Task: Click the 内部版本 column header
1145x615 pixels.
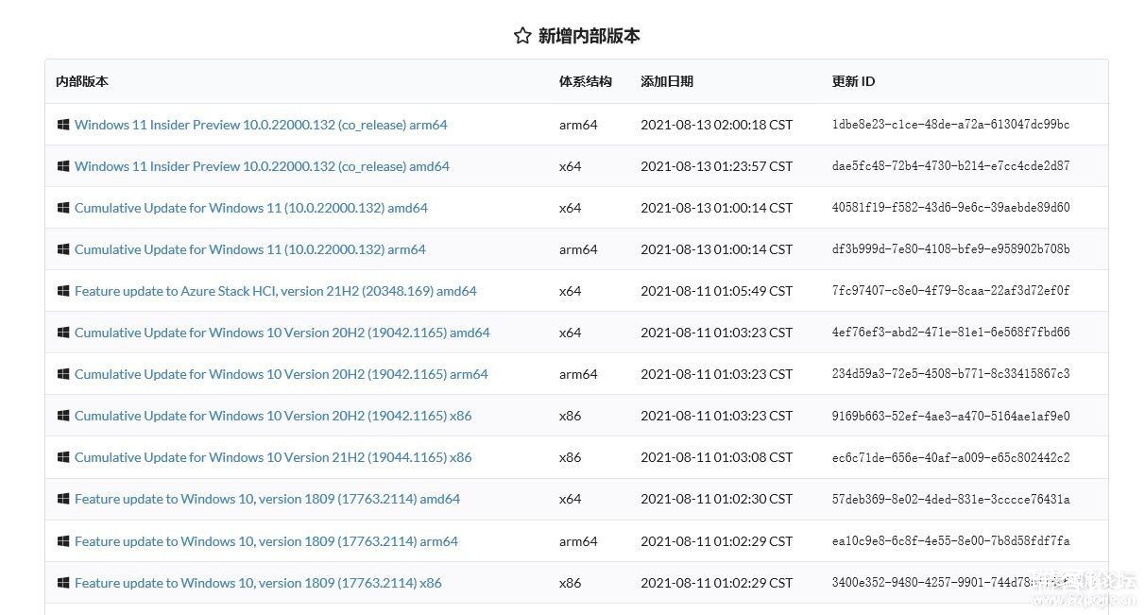Action: click(82, 81)
